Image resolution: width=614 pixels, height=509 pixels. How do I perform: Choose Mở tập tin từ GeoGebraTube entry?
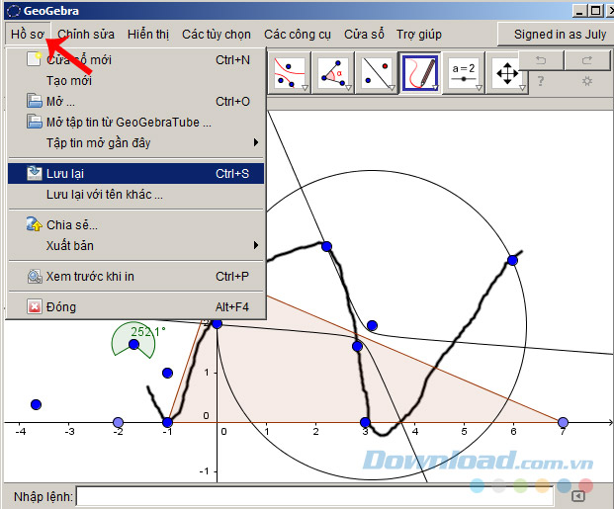pos(135,122)
